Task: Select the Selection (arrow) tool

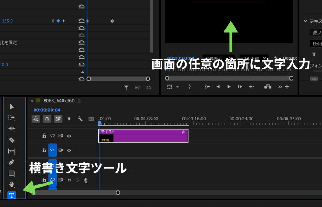Action: (x=11, y=107)
